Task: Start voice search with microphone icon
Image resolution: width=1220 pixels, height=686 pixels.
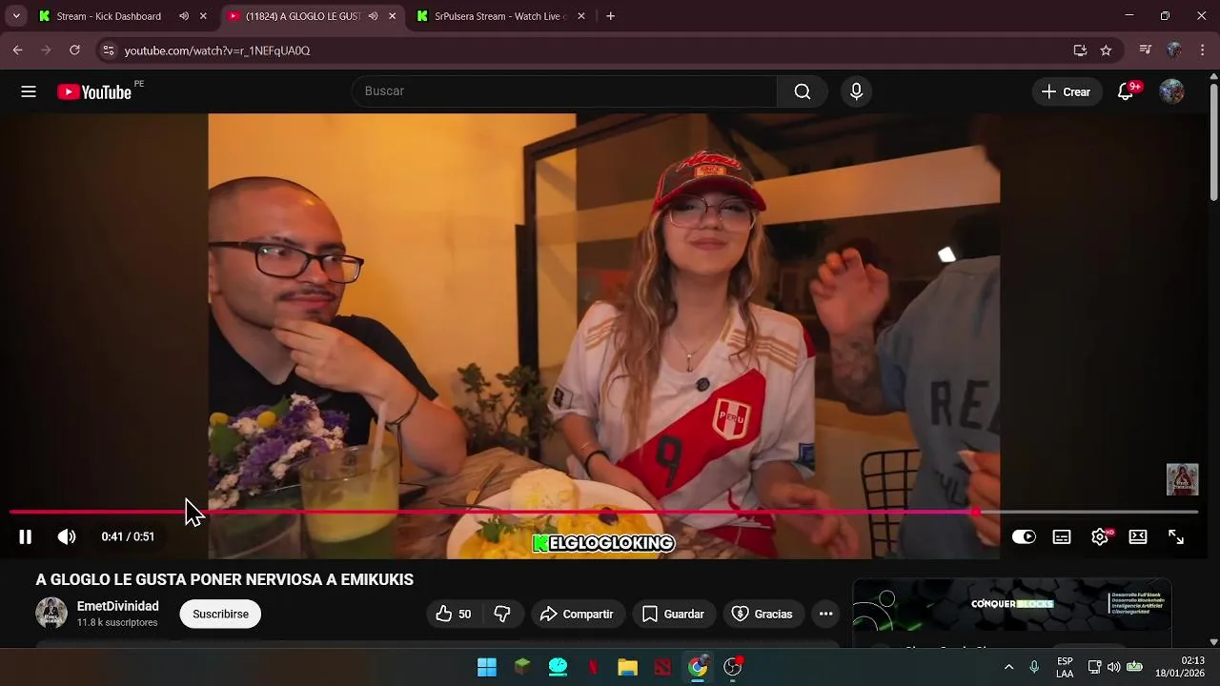Action: coord(856,91)
